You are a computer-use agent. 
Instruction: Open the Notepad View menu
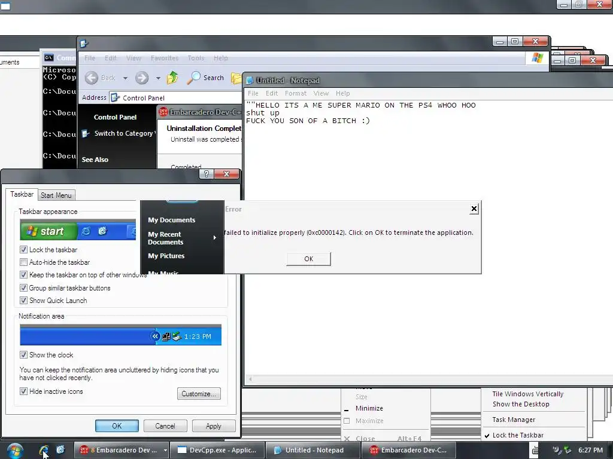(x=321, y=93)
